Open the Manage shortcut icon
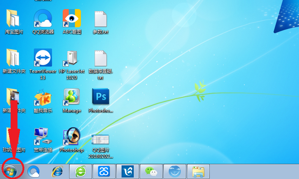 pos(72,101)
